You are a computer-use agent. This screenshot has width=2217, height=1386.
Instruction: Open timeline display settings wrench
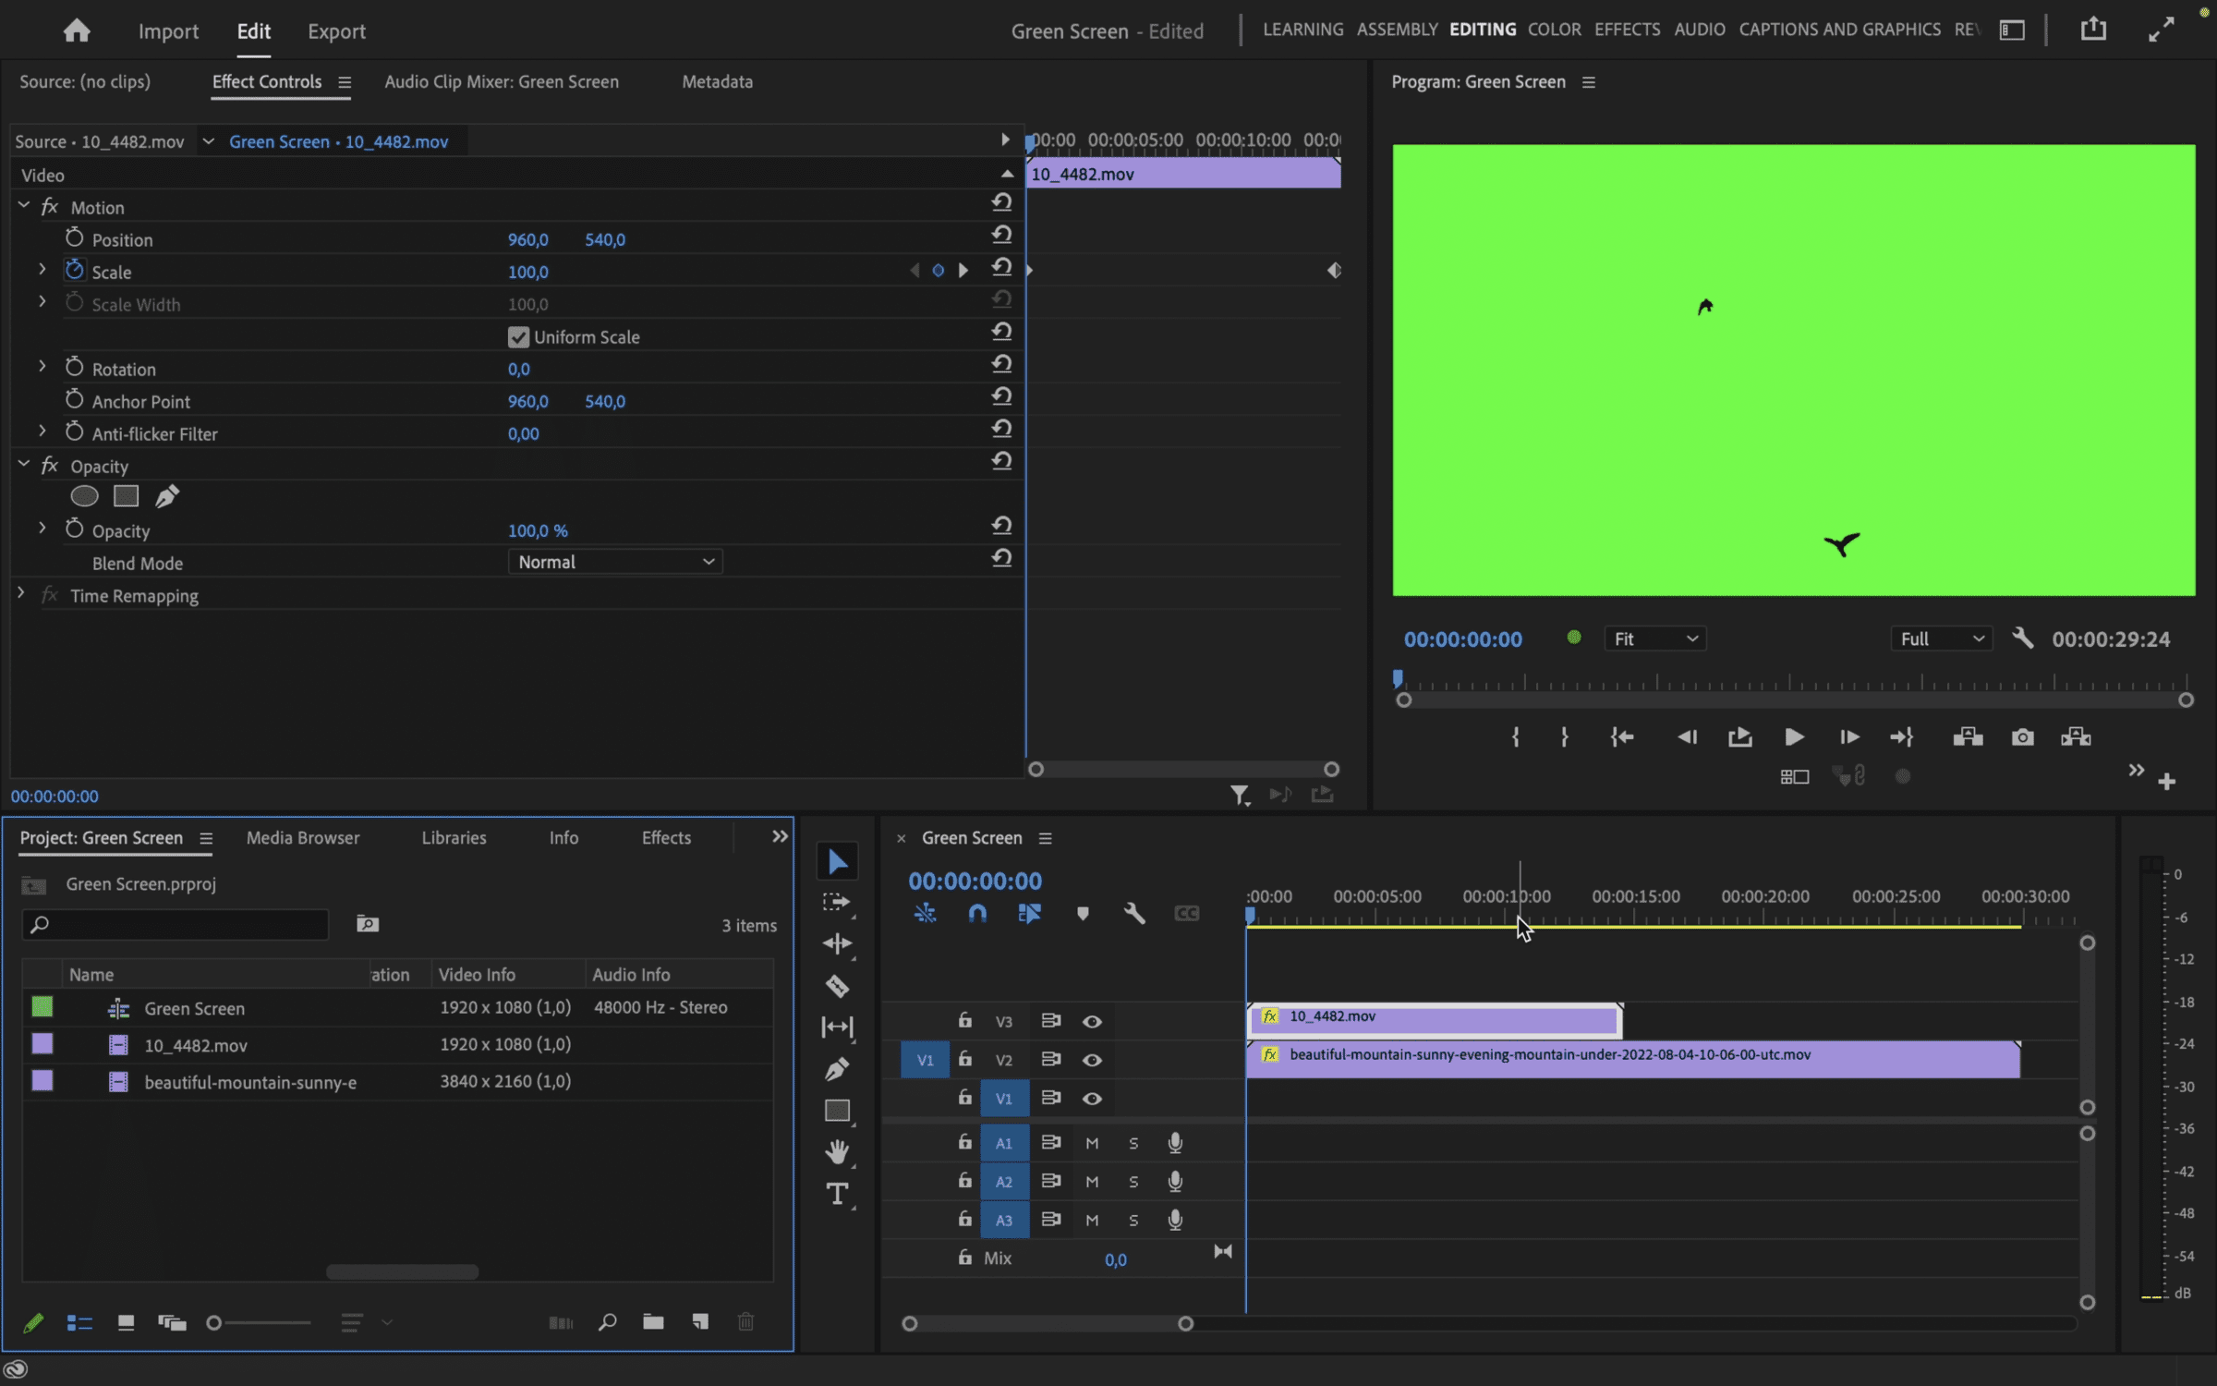point(1134,914)
